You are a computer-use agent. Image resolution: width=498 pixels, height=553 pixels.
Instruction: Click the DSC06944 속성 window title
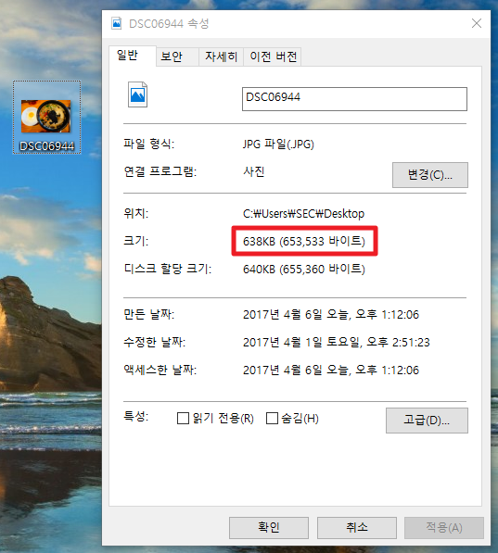pos(169,24)
